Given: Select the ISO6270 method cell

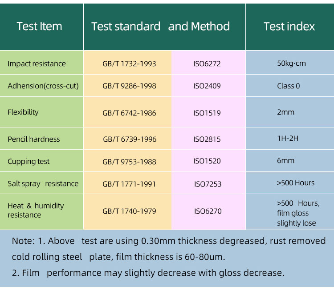Looking at the screenshot, I should (208, 211).
